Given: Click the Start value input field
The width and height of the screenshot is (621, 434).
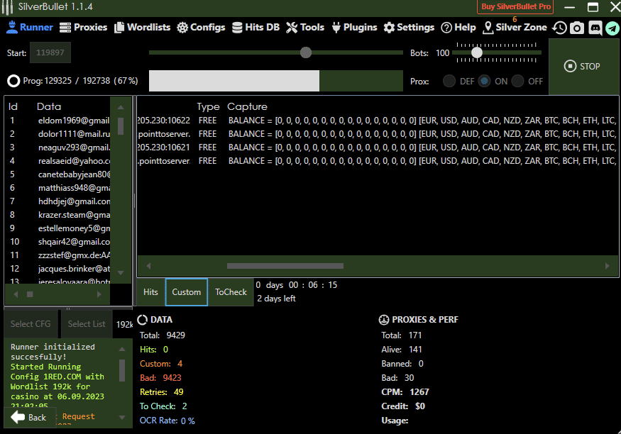Looking at the screenshot, I should coord(50,53).
